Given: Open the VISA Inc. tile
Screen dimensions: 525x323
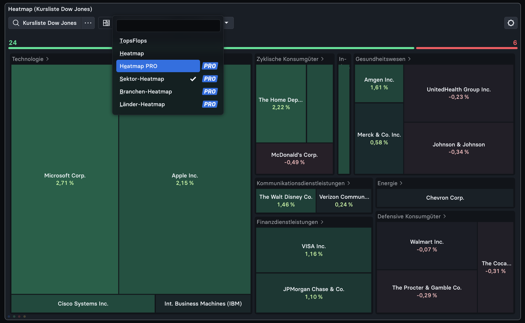Looking at the screenshot, I should point(314,250).
